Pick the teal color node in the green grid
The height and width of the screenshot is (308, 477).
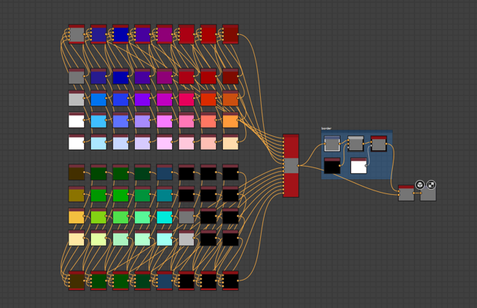164,195
